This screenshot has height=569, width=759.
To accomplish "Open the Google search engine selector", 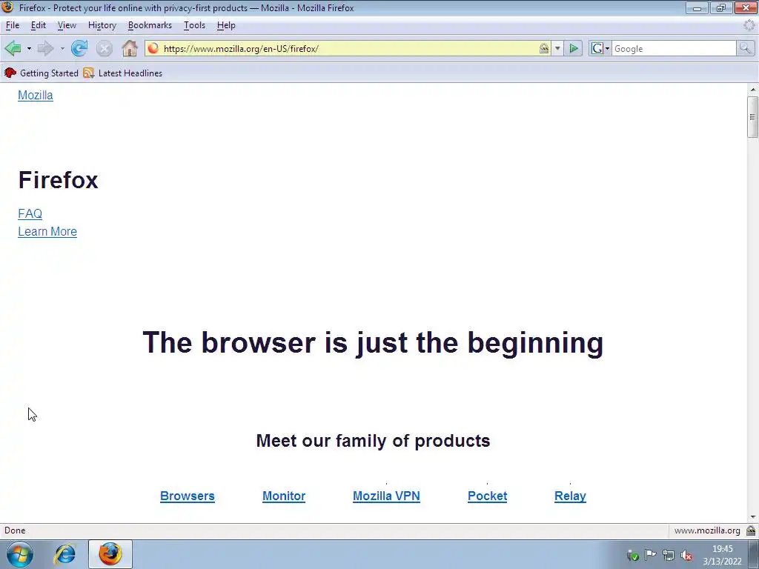I will (600, 48).
